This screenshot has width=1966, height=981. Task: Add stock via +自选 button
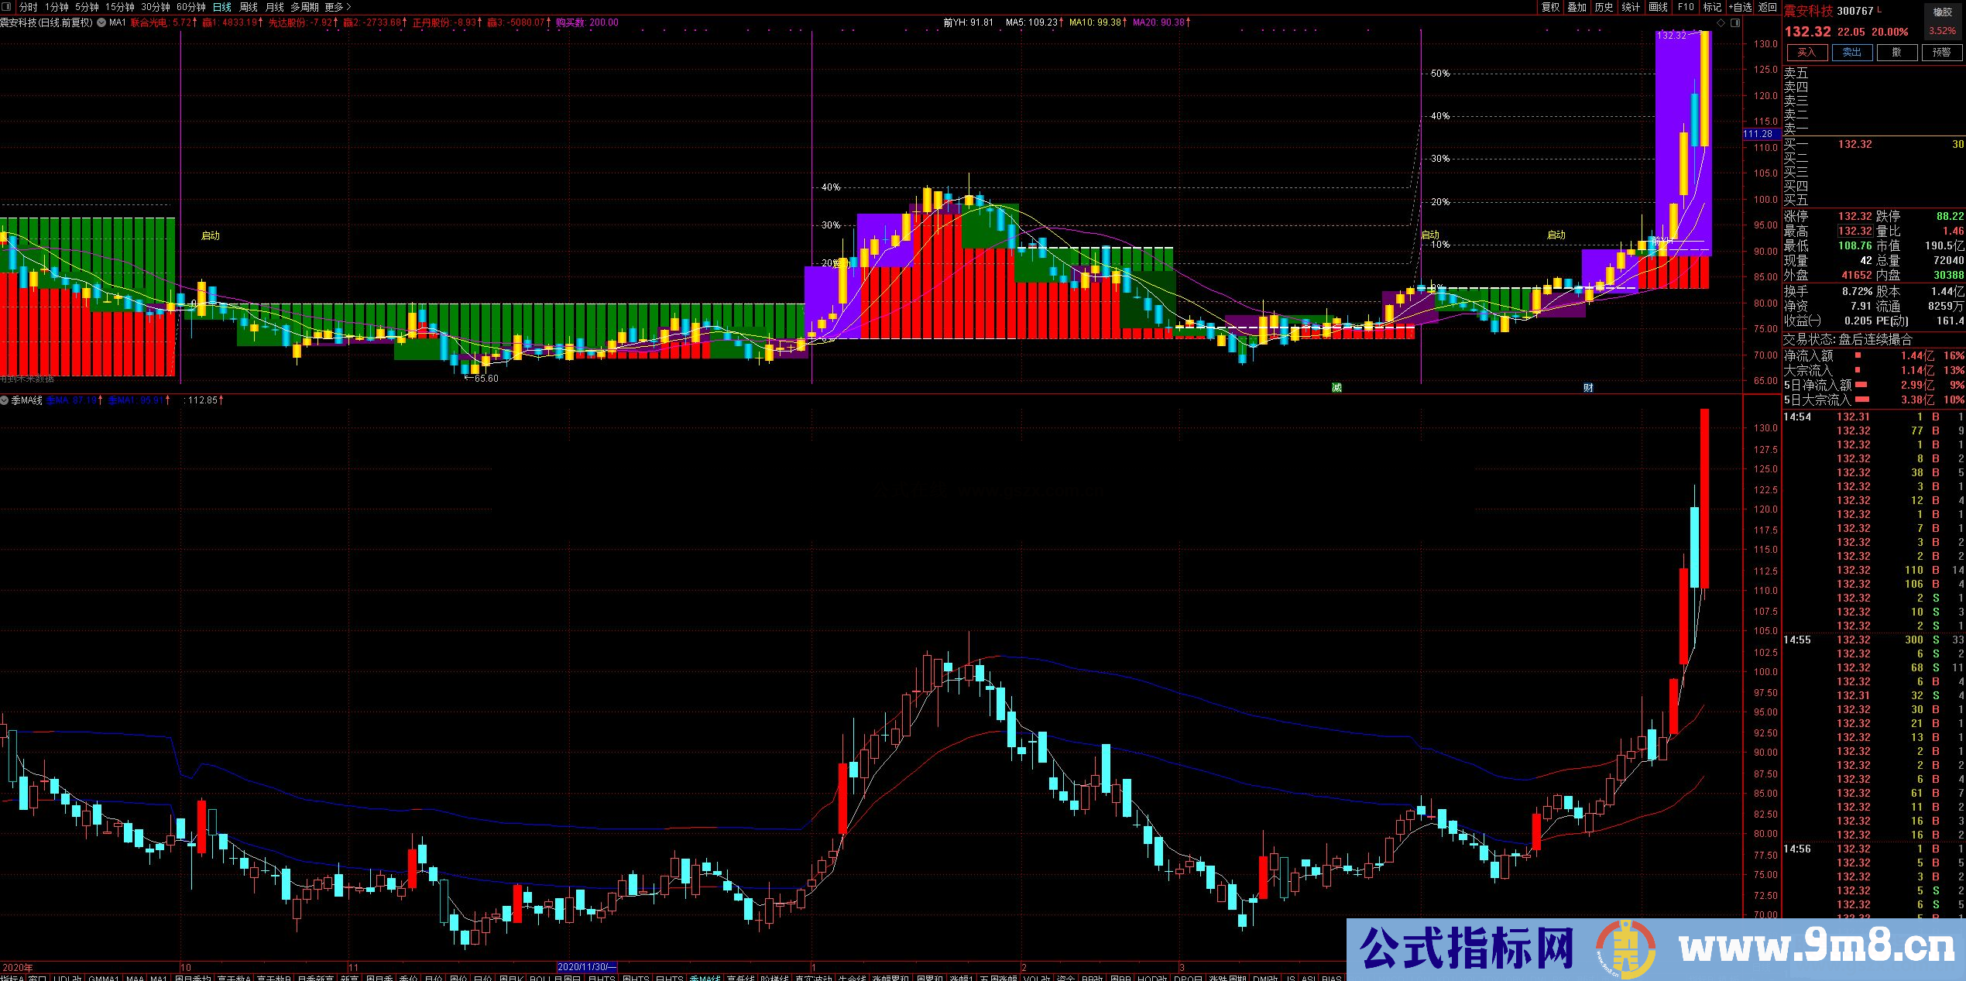1740,7
